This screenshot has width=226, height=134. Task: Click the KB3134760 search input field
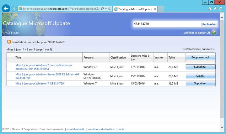point(167,24)
